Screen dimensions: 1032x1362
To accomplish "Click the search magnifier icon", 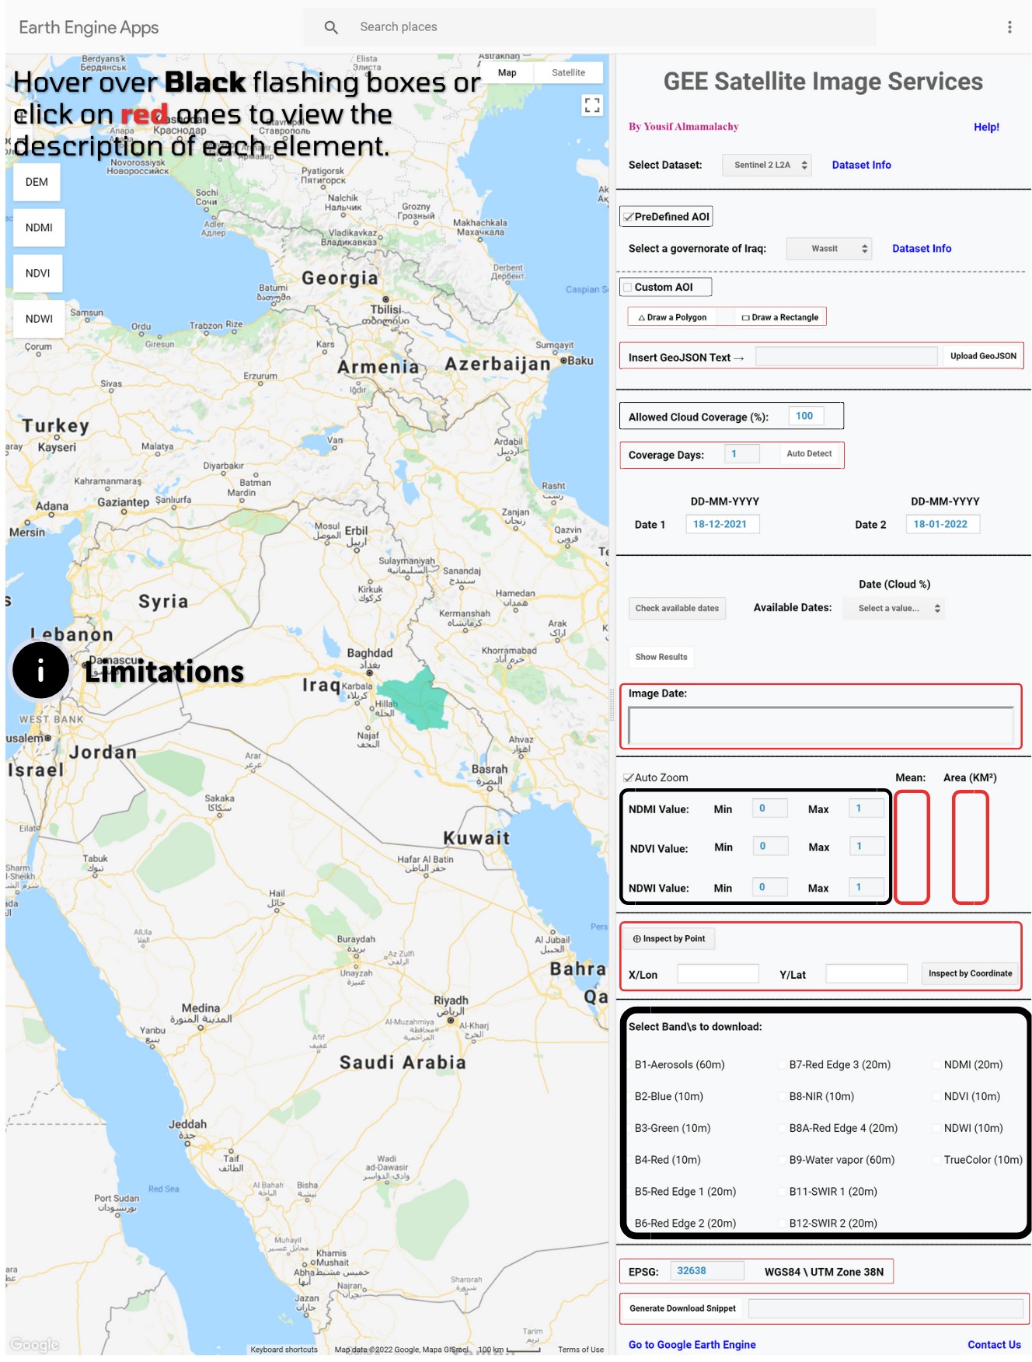I will (x=331, y=27).
